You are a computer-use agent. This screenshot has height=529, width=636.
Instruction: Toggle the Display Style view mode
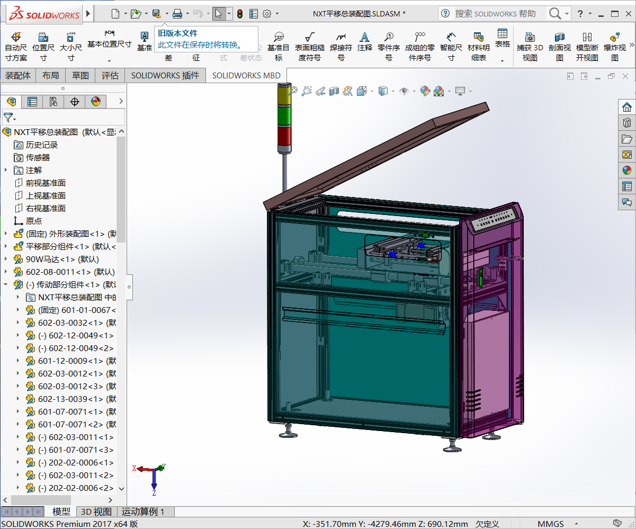(383, 91)
